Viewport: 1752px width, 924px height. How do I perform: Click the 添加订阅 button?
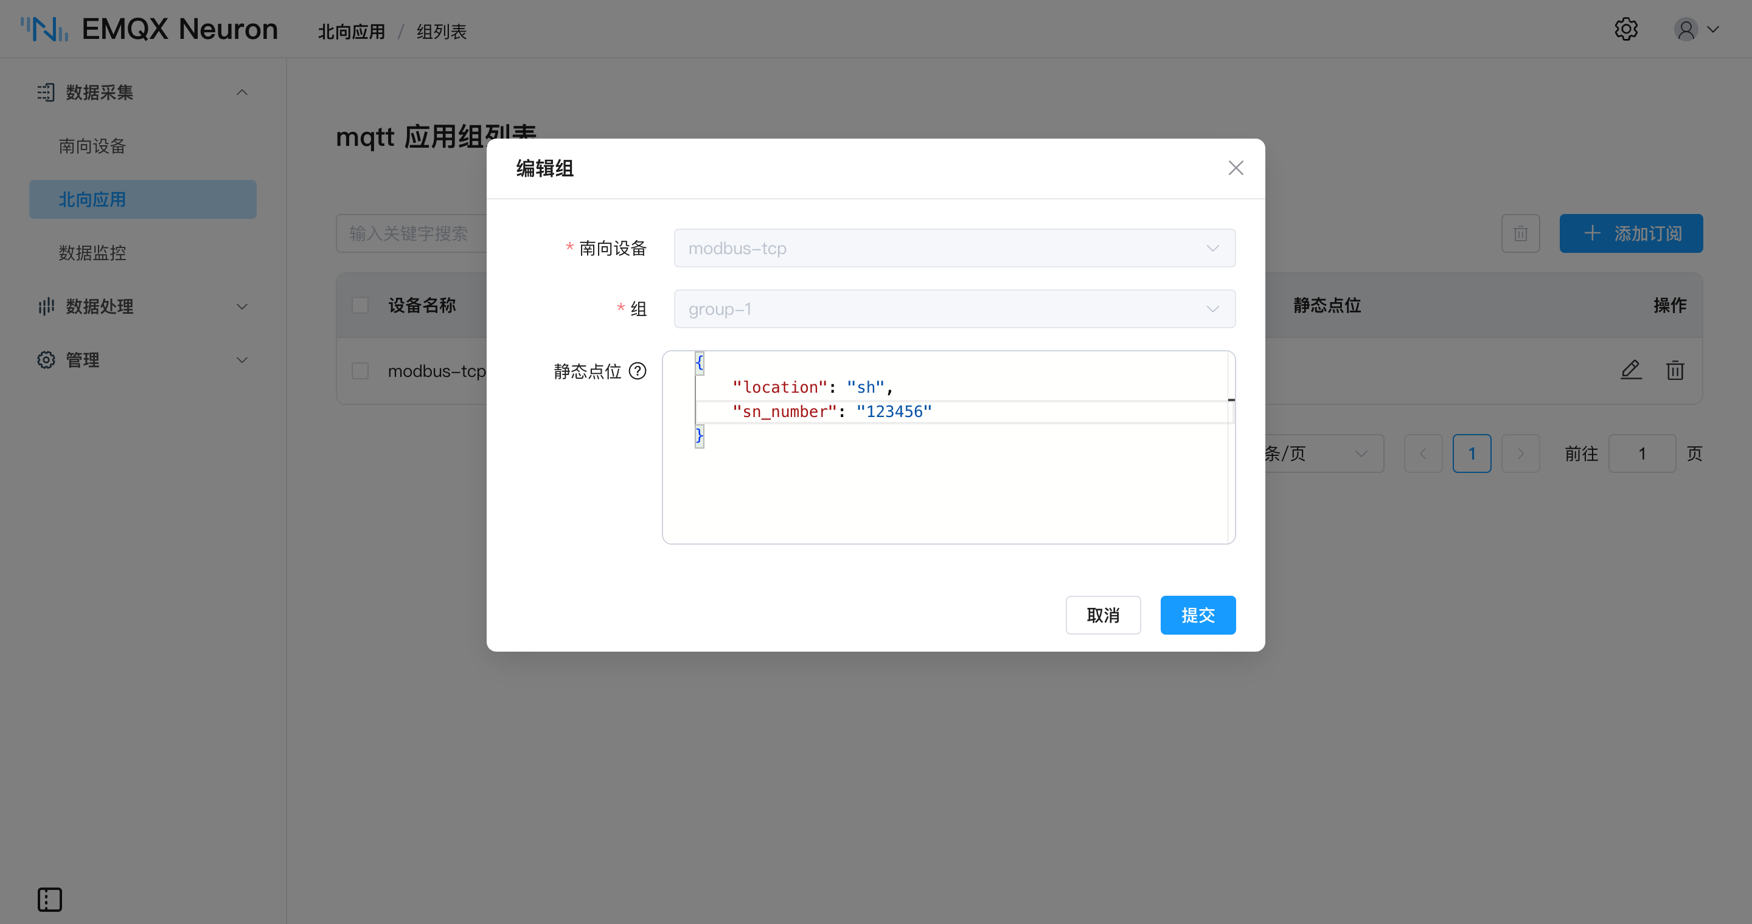pos(1630,233)
